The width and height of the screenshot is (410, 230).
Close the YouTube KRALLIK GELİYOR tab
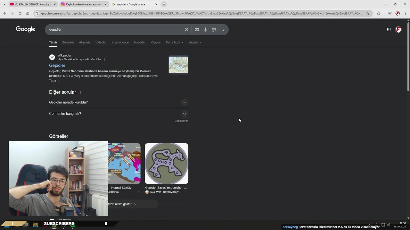pos(54,4)
